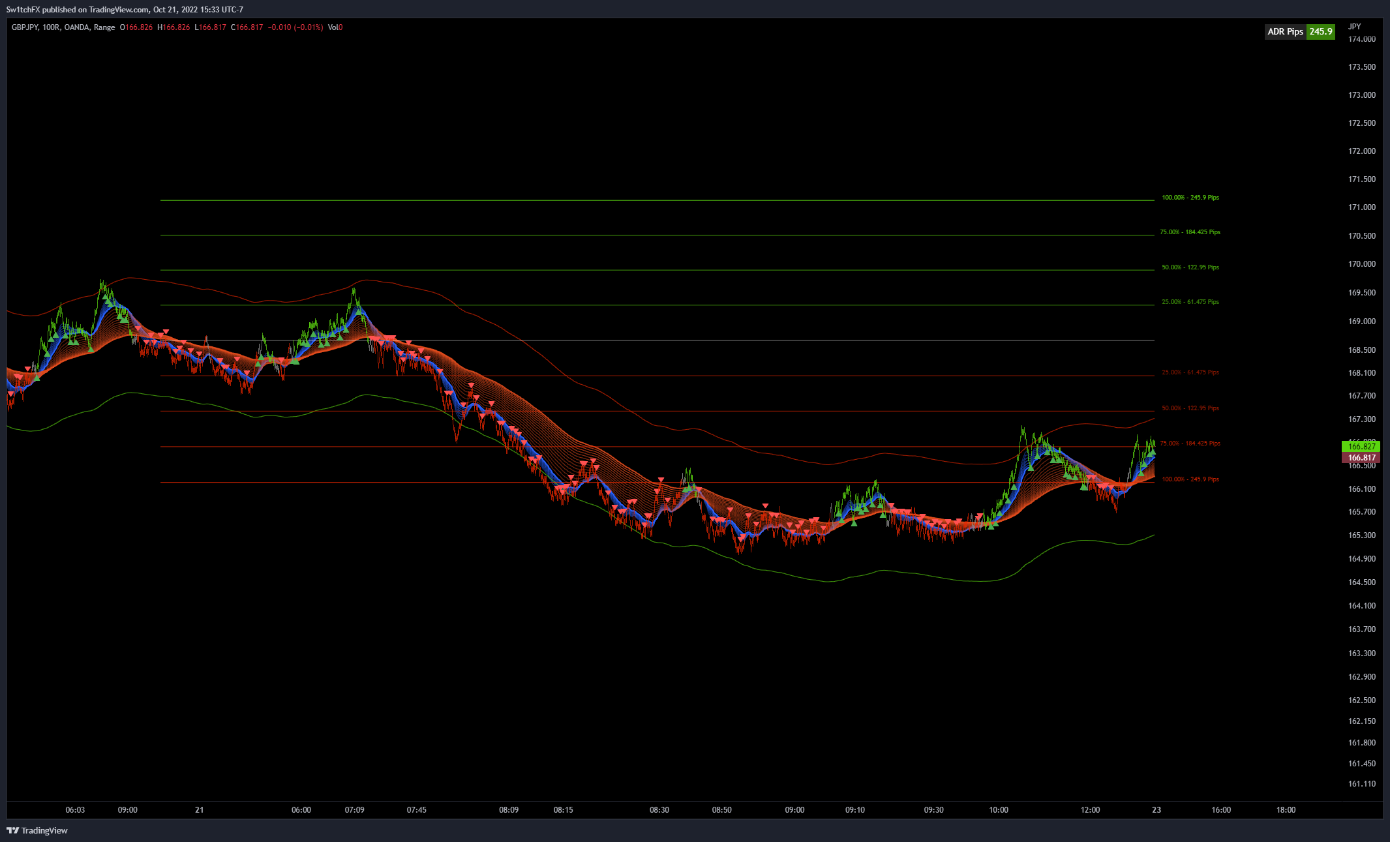The image size is (1390, 842).
Task: Click the green 75.00% - 184.425 Pips label
Action: [1190, 232]
